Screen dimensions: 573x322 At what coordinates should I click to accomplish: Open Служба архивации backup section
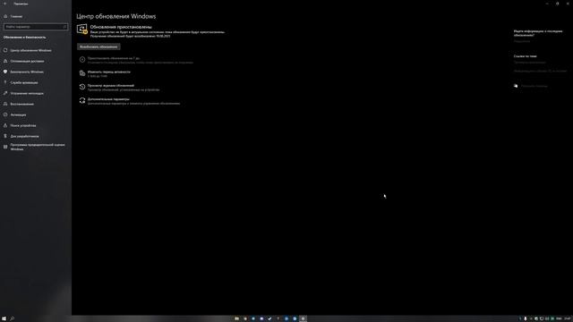click(x=21, y=82)
